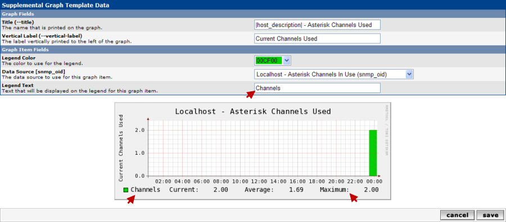Click the save button
506x222 pixels.
490,215
